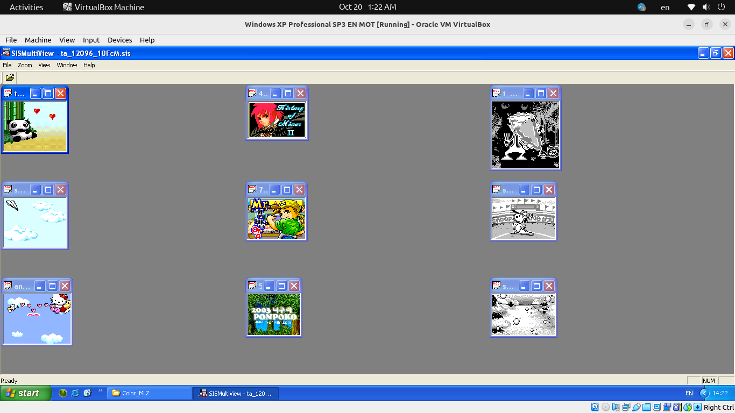Switch to the Color_MLZ folder taskbar button
Viewport: 735px width, 413px height.
click(150, 393)
